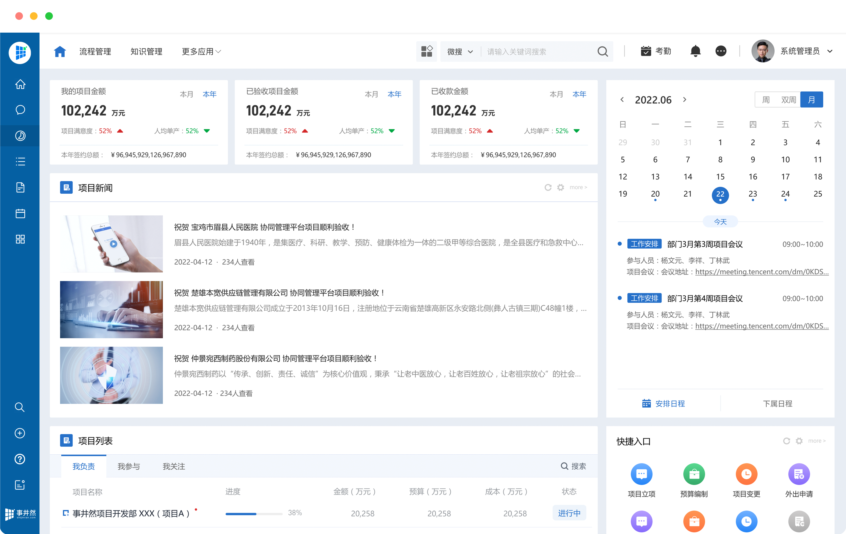This screenshot has height=534, width=846.
Task: Open the 流程管理 menu
Action: point(95,52)
